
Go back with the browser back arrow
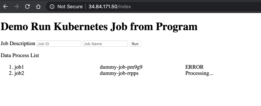(6, 6)
